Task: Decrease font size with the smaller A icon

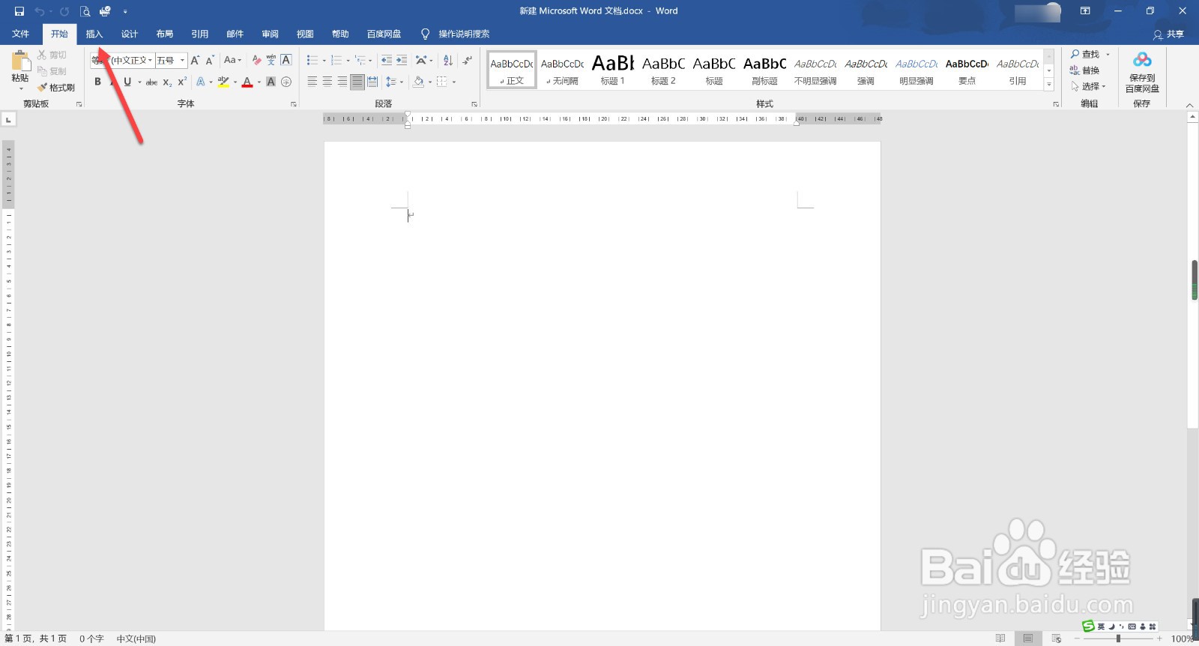Action: 210,60
